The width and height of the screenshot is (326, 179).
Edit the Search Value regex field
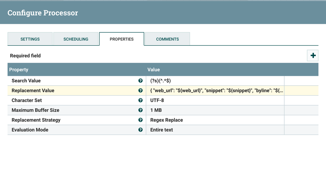pos(215,81)
